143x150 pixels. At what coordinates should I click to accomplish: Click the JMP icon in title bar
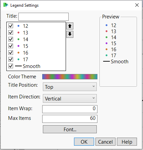point(6,5)
